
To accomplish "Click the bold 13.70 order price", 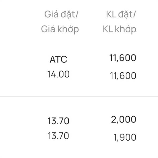I will 58,121.
